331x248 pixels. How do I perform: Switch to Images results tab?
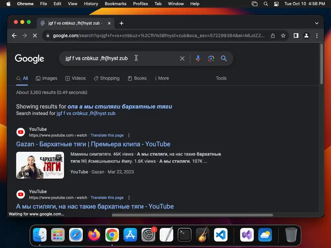pyautogui.click(x=47, y=78)
